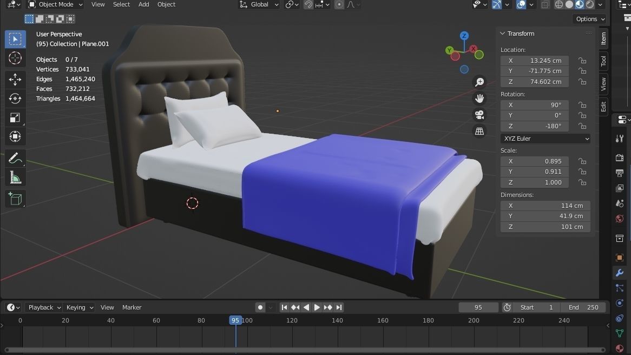Click the blue Z axis gizmo ball
631x355 pixels.
point(464,35)
